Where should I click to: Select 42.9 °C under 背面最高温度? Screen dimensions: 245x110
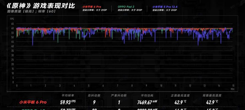coord(212,102)
